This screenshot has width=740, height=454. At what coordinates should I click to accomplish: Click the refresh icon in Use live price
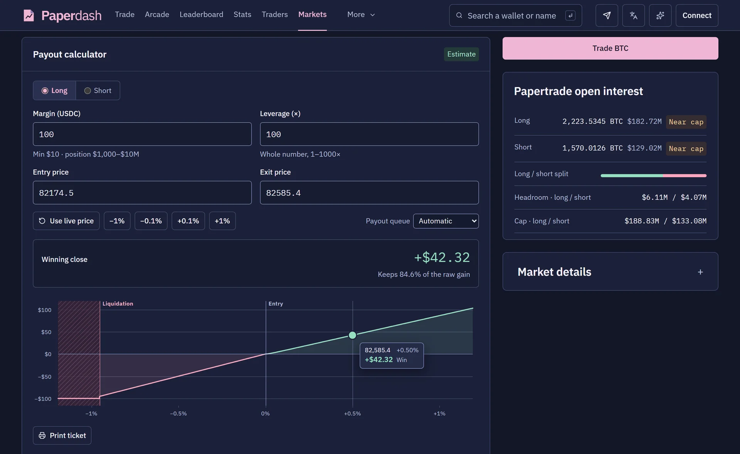coord(42,221)
